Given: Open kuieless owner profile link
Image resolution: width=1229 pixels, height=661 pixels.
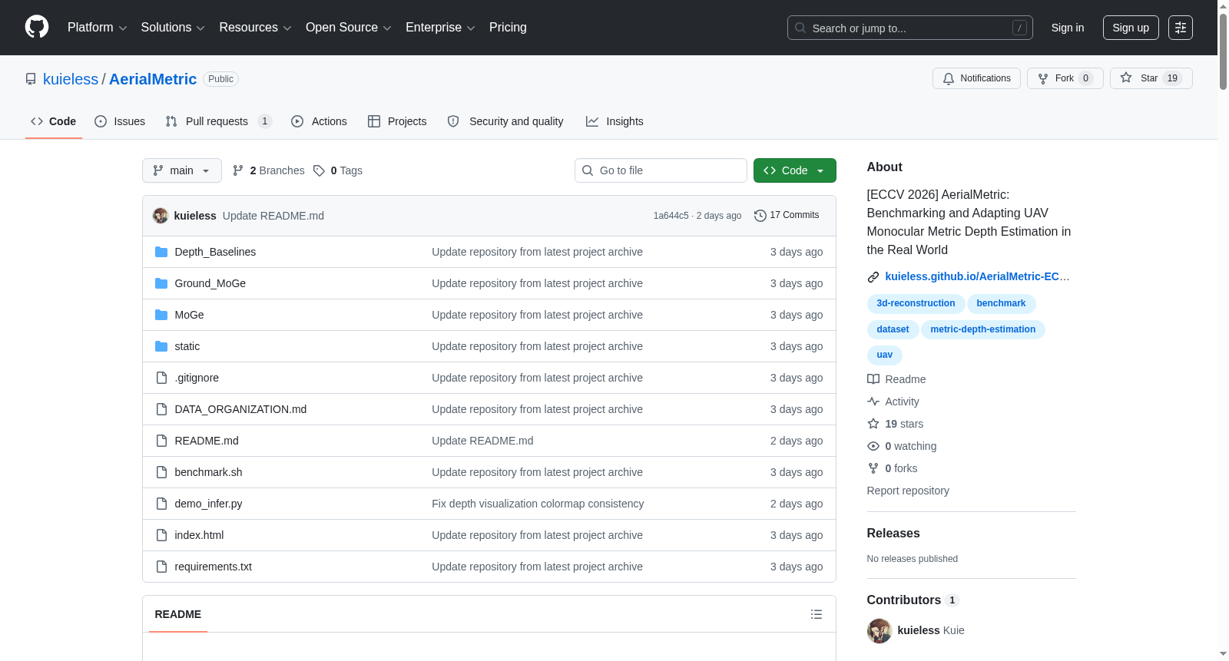Looking at the screenshot, I should click(x=71, y=79).
